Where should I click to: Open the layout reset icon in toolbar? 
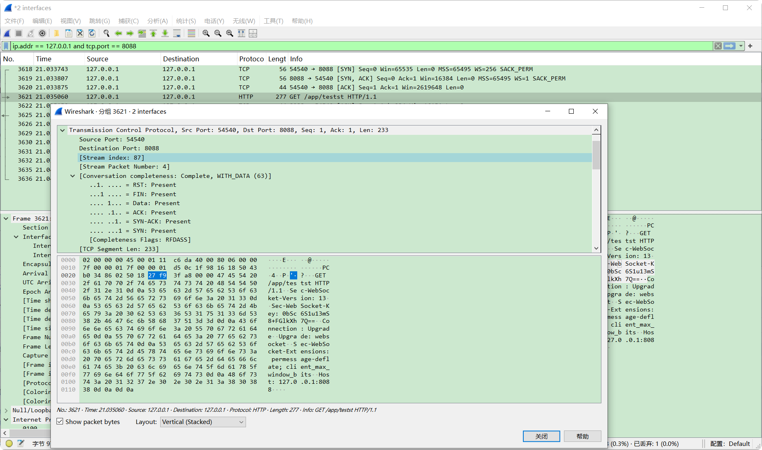point(253,33)
